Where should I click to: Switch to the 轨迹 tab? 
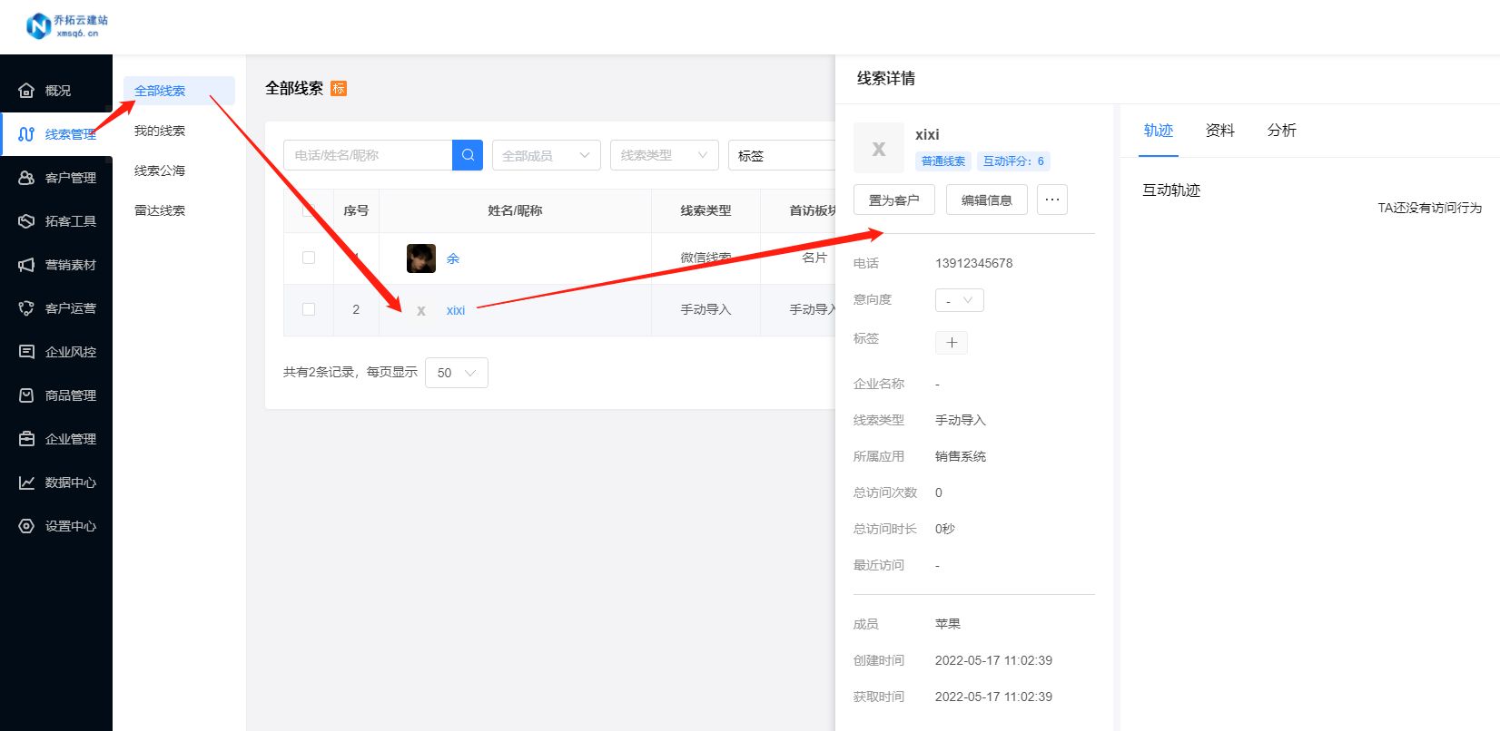point(1159,131)
